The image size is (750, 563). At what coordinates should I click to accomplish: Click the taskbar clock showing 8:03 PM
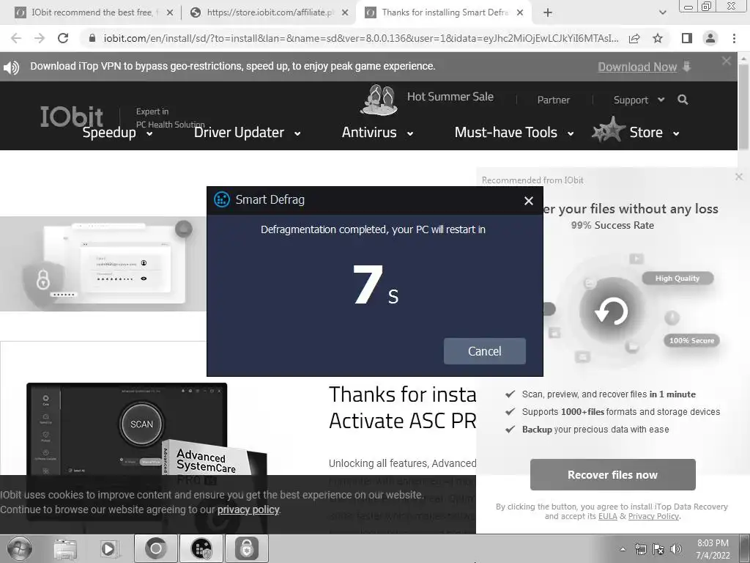[713, 549]
